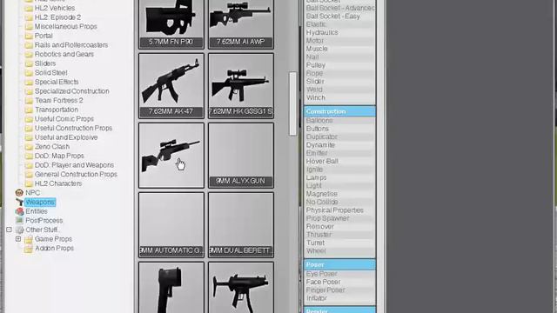Select the Inflator tool
Image resolution: width=557 pixels, height=313 pixels.
pos(317,298)
